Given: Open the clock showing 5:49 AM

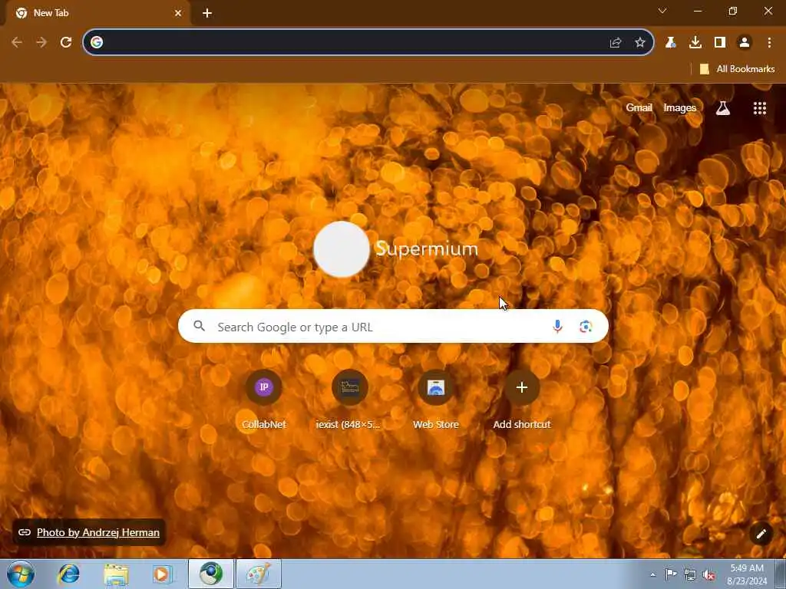Looking at the screenshot, I should point(747,574).
